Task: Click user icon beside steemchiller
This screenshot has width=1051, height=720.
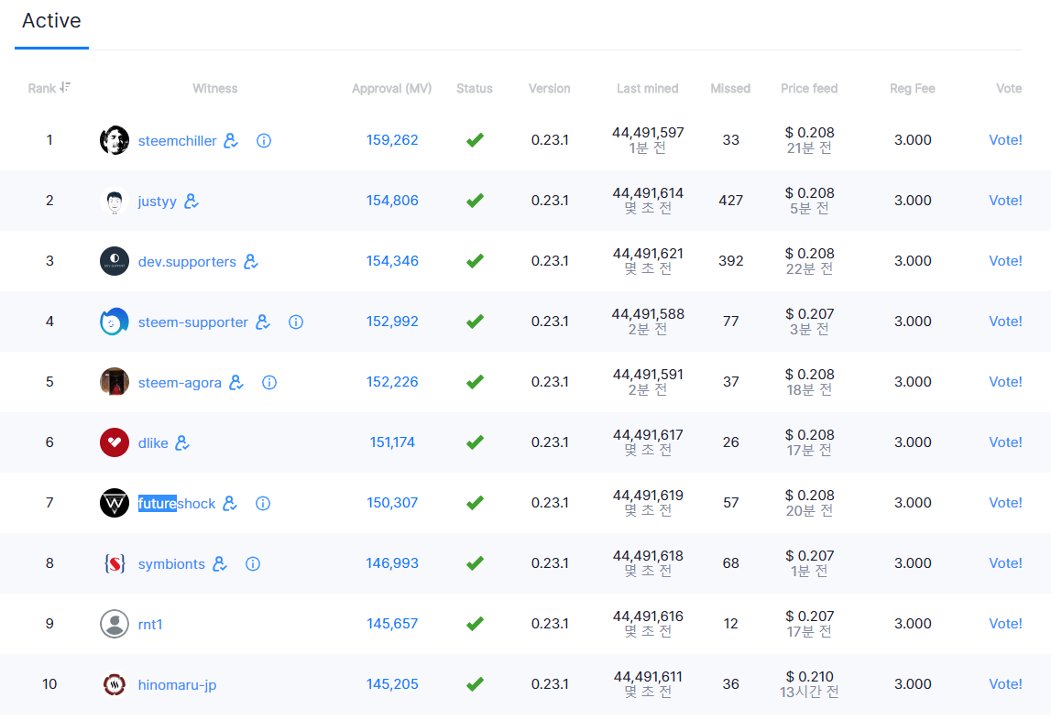Action: pyautogui.click(x=231, y=140)
